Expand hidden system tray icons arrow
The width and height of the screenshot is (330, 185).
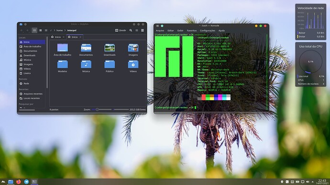[x=312, y=182]
